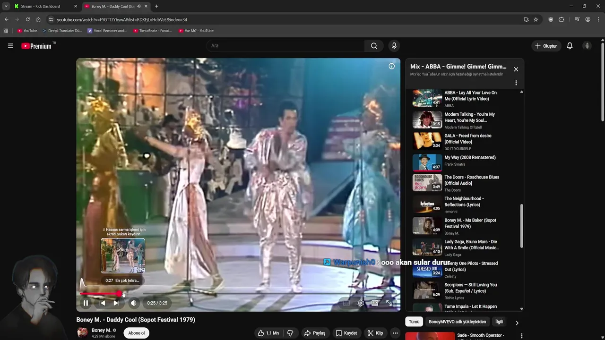Viewport: 605px width, 340px height.
Task: Open the Oluştur create menu
Action: point(546,46)
